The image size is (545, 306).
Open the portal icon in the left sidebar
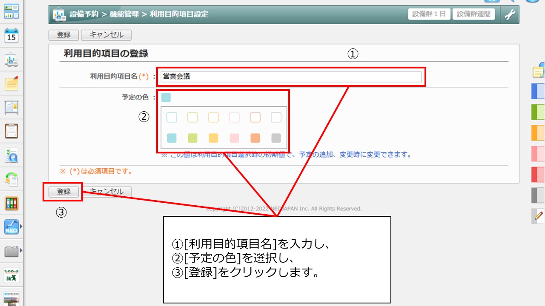(11, 11)
